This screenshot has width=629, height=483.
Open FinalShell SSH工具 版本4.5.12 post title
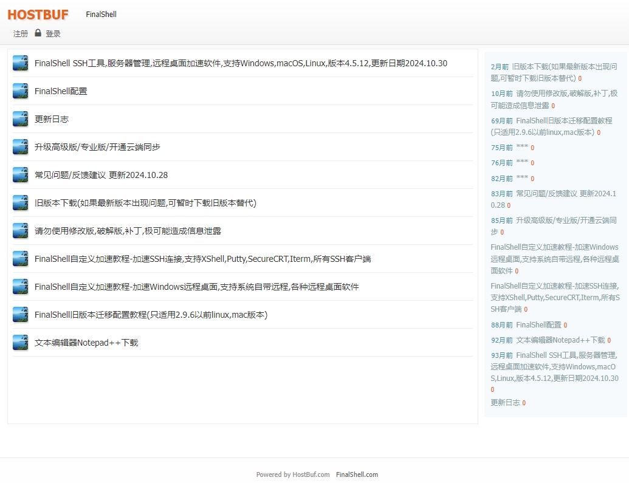[x=241, y=63]
